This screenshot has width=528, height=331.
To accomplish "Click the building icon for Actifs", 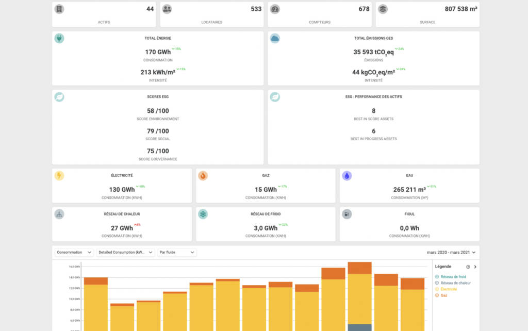I will 59,9.
